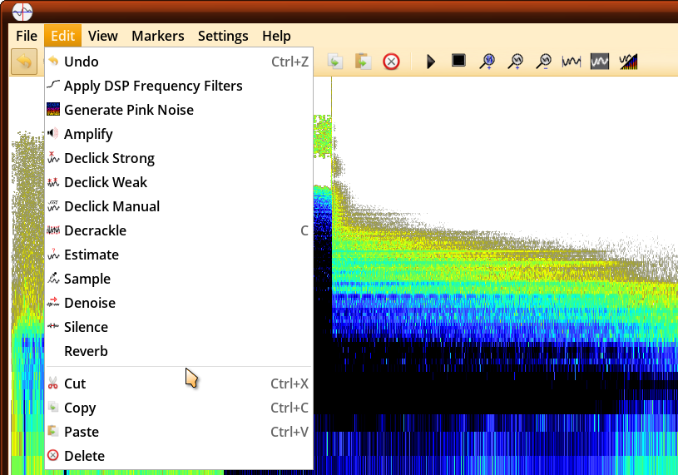
Task: Click the zoom in magnifier icon
Action: pos(516,61)
